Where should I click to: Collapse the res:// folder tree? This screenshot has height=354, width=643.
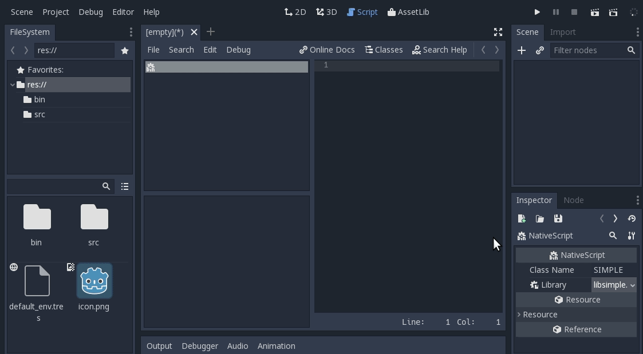coord(13,85)
